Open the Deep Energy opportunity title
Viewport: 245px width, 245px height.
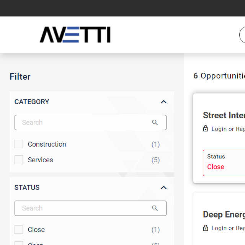[x=224, y=214]
